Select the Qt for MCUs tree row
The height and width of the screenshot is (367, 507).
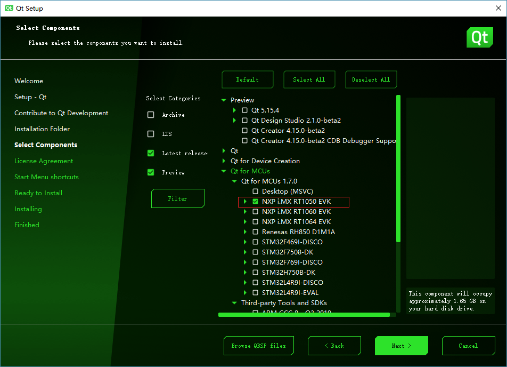point(250,171)
